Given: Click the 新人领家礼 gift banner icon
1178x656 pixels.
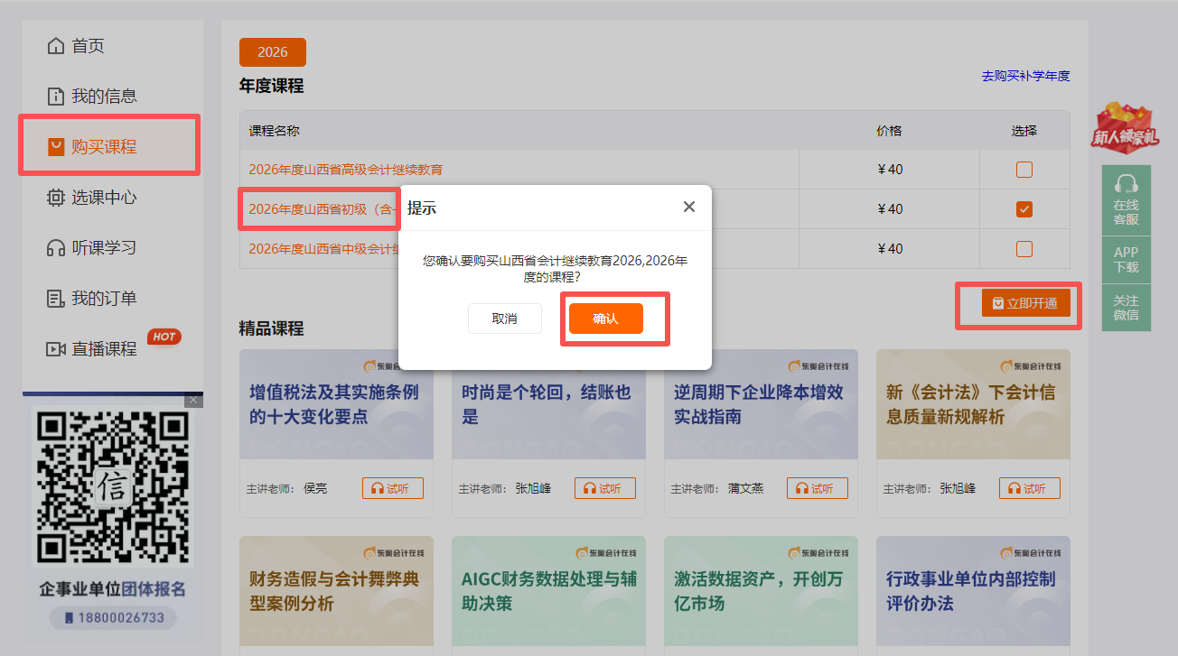Looking at the screenshot, I should pos(1124,130).
